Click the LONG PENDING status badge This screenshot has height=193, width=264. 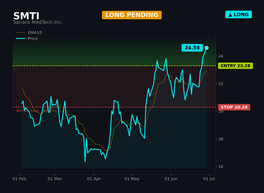coord(131,15)
